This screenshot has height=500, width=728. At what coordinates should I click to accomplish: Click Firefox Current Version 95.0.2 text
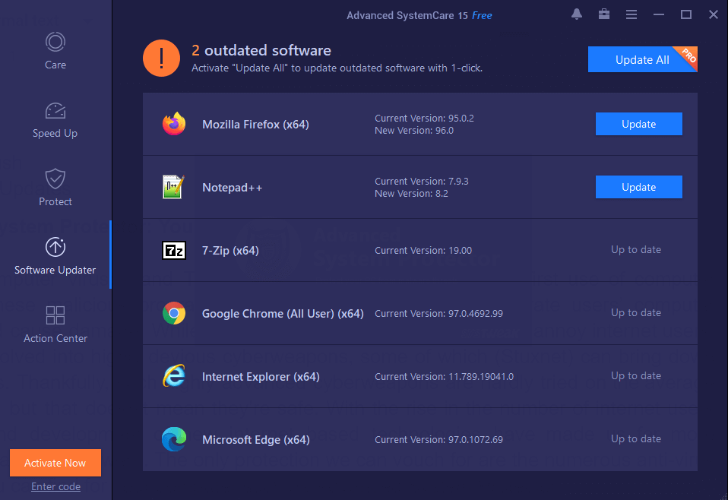[424, 119]
